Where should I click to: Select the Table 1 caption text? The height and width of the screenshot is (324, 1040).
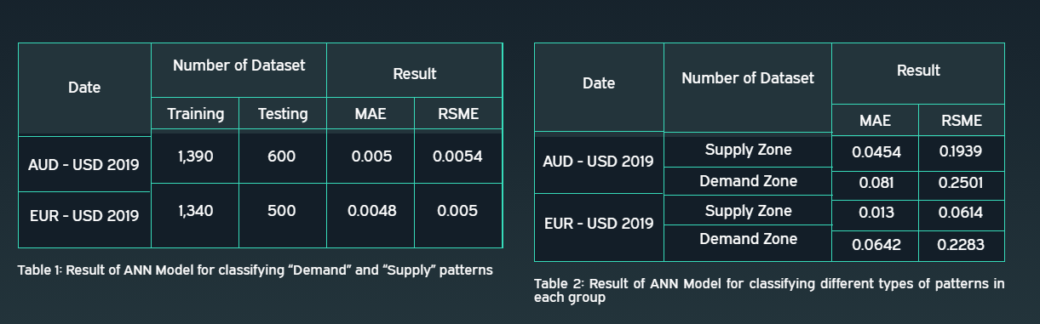pos(255,270)
